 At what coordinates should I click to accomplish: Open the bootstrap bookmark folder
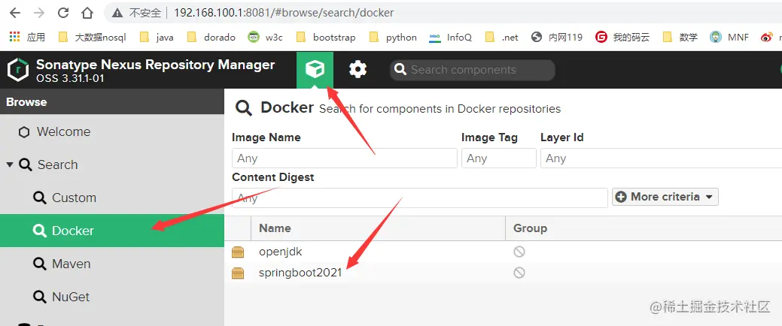click(x=326, y=37)
